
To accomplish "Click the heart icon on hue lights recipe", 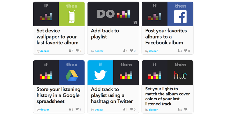I will tap(186, 109).
